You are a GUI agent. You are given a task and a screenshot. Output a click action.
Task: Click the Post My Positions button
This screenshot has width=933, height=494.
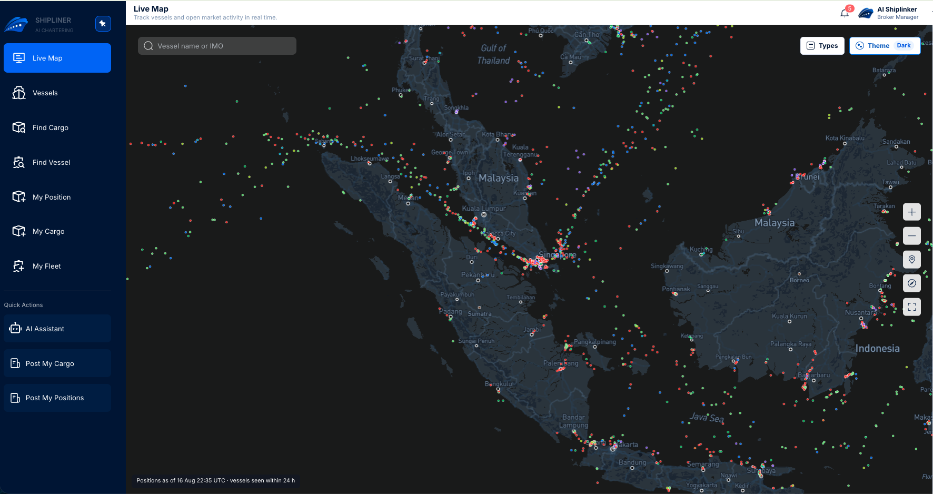(x=57, y=398)
